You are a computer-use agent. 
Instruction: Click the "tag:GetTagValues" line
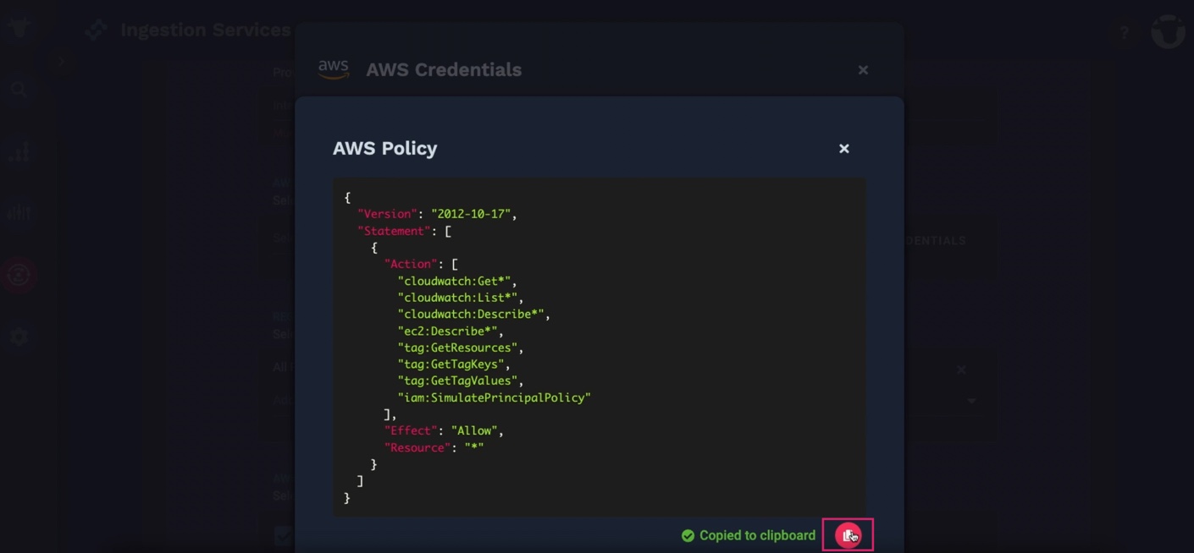[x=461, y=381]
